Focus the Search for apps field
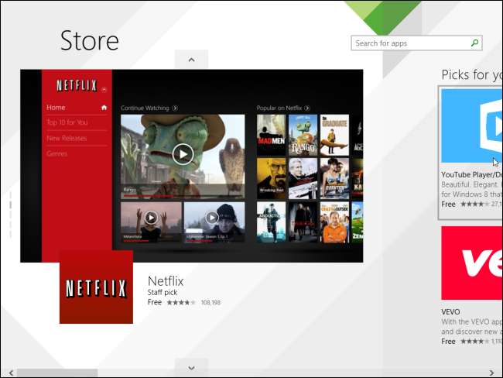The height and width of the screenshot is (378, 503). pyautogui.click(x=416, y=43)
